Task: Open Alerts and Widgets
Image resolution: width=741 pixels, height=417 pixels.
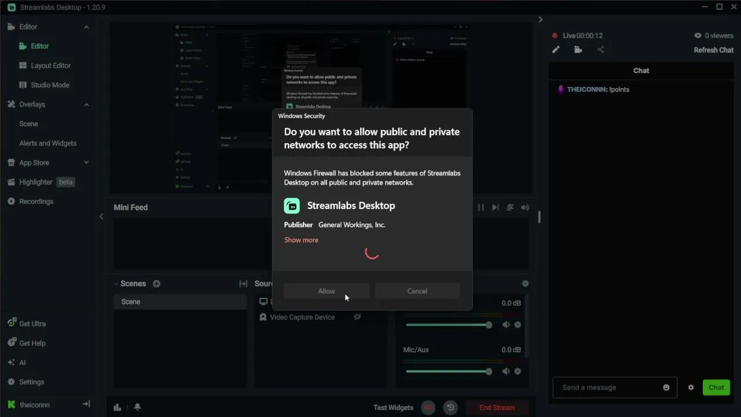Action: click(x=47, y=143)
